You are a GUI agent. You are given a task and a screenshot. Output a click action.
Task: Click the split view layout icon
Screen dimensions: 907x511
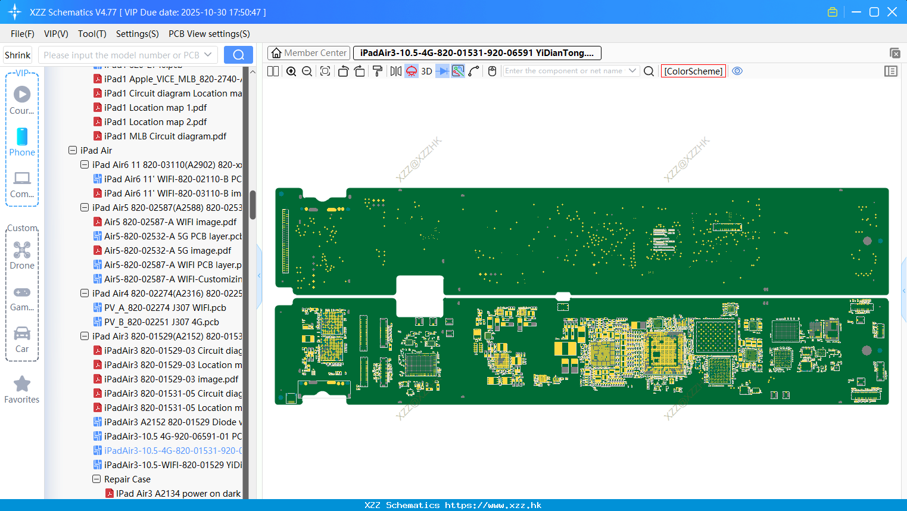tap(273, 71)
